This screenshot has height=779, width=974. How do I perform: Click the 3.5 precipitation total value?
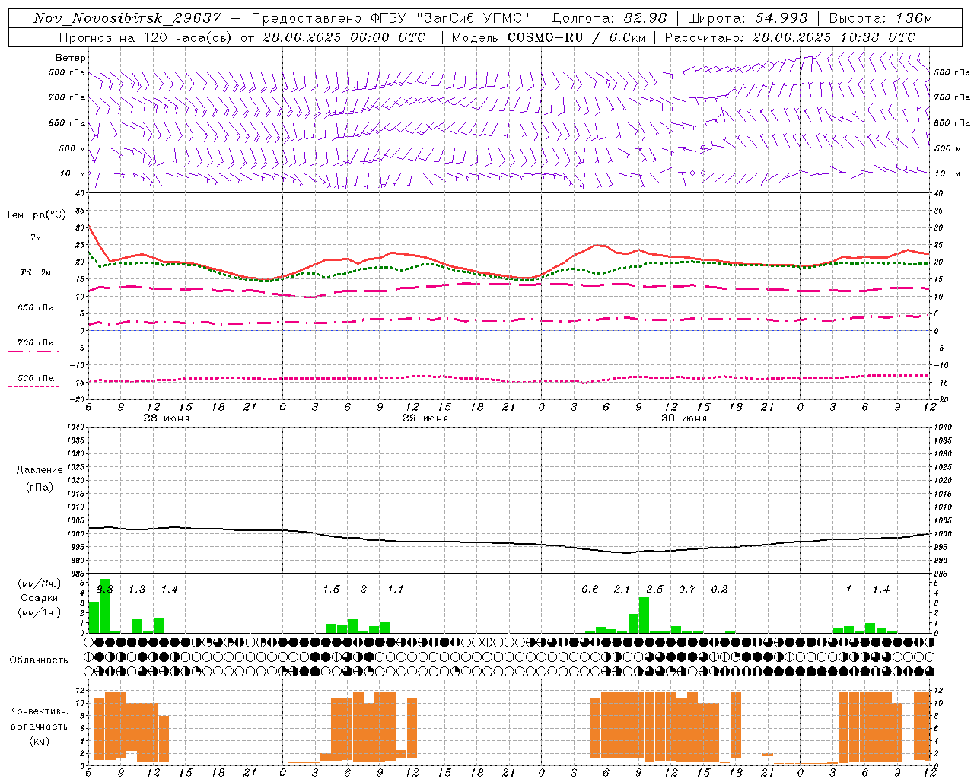coord(654,590)
